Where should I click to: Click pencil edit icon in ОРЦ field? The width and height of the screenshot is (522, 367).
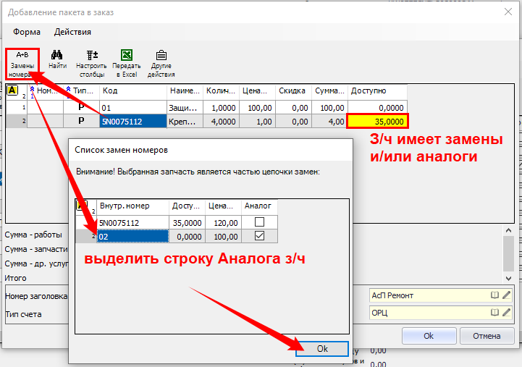[507, 313]
